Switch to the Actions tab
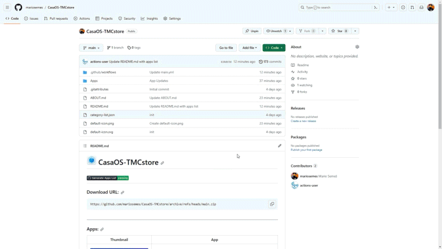This screenshot has width=442, height=249. point(82,19)
